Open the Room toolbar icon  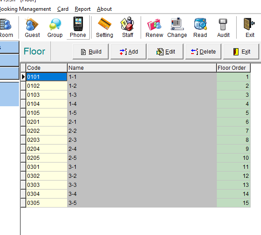point(6,27)
